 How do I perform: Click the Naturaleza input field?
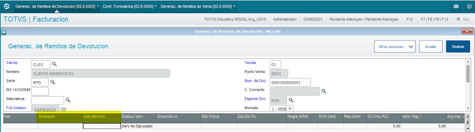[x=48, y=100]
